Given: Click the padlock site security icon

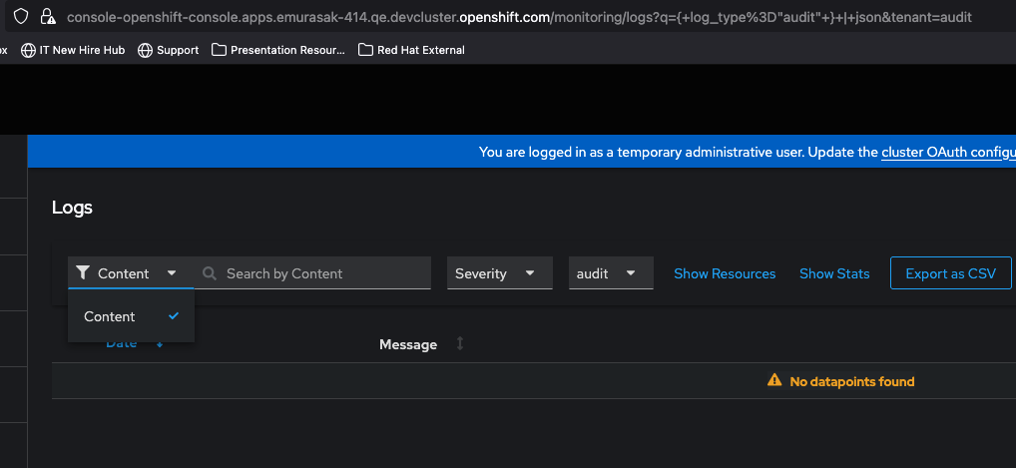Looking at the screenshot, I should point(47,17).
